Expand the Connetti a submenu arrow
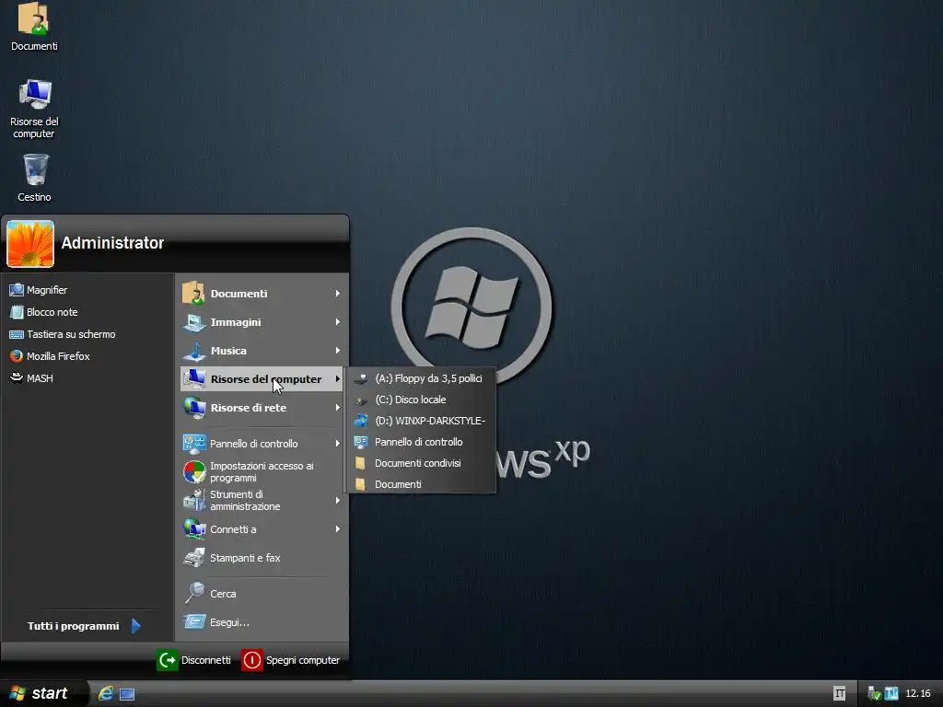Screen dimensions: 943x707 (x=337, y=529)
